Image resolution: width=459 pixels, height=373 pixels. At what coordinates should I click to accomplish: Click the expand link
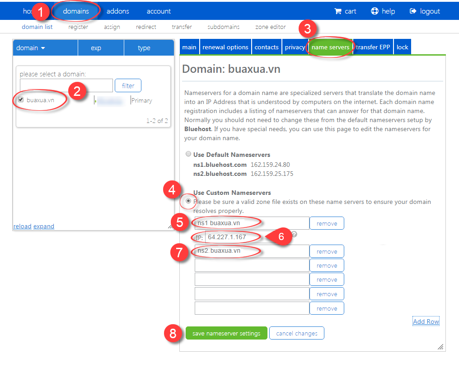point(44,226)
